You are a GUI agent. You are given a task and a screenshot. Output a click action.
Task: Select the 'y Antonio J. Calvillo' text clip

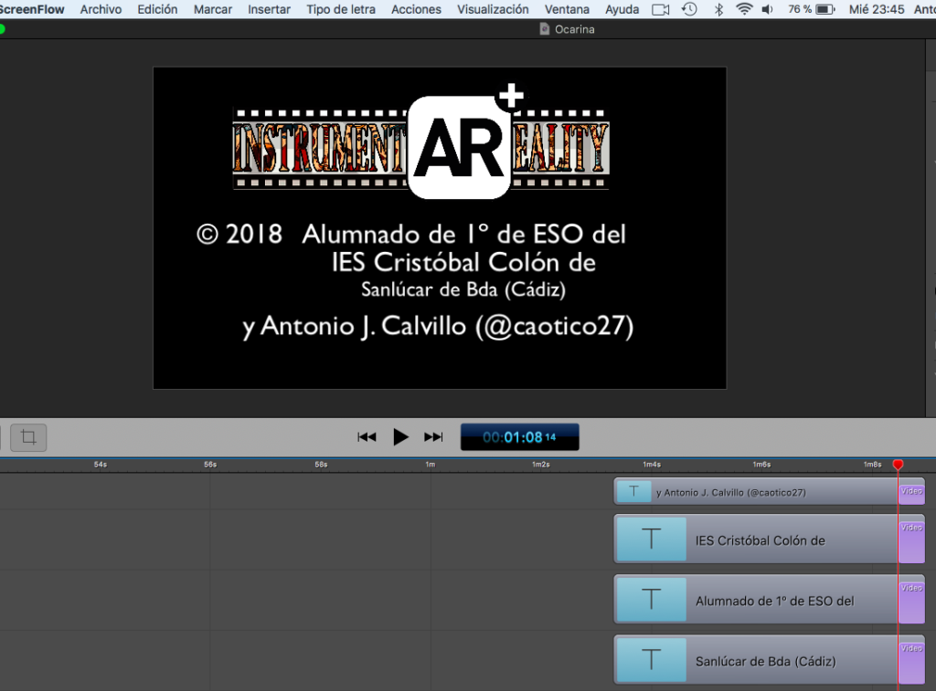point(770,492)
